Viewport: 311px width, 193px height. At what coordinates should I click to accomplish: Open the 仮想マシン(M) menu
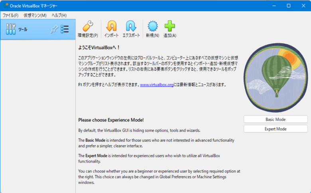click(35, 15)
